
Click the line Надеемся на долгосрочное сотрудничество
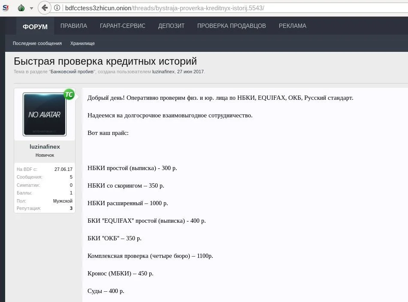[x=170, y=115]
